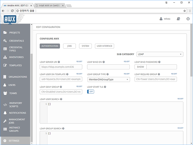Image resolution: width=193 pixels, height=145 pixels.
Task: Go back in browser history
Action: [x=3, y=11]
